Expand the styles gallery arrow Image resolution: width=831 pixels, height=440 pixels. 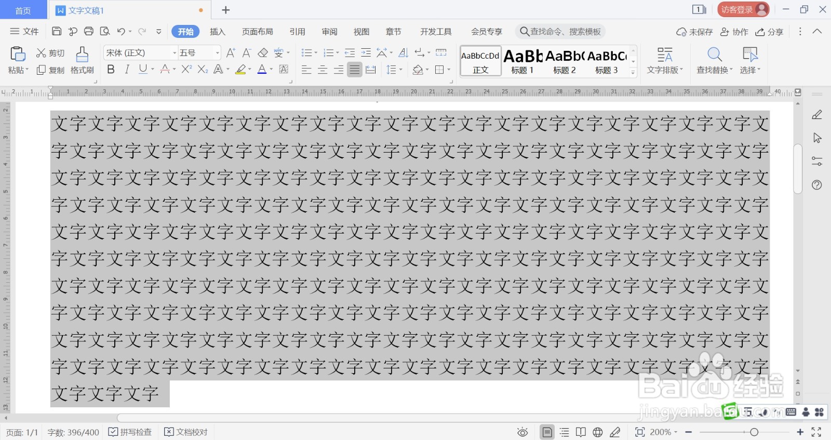pos(633,73)
